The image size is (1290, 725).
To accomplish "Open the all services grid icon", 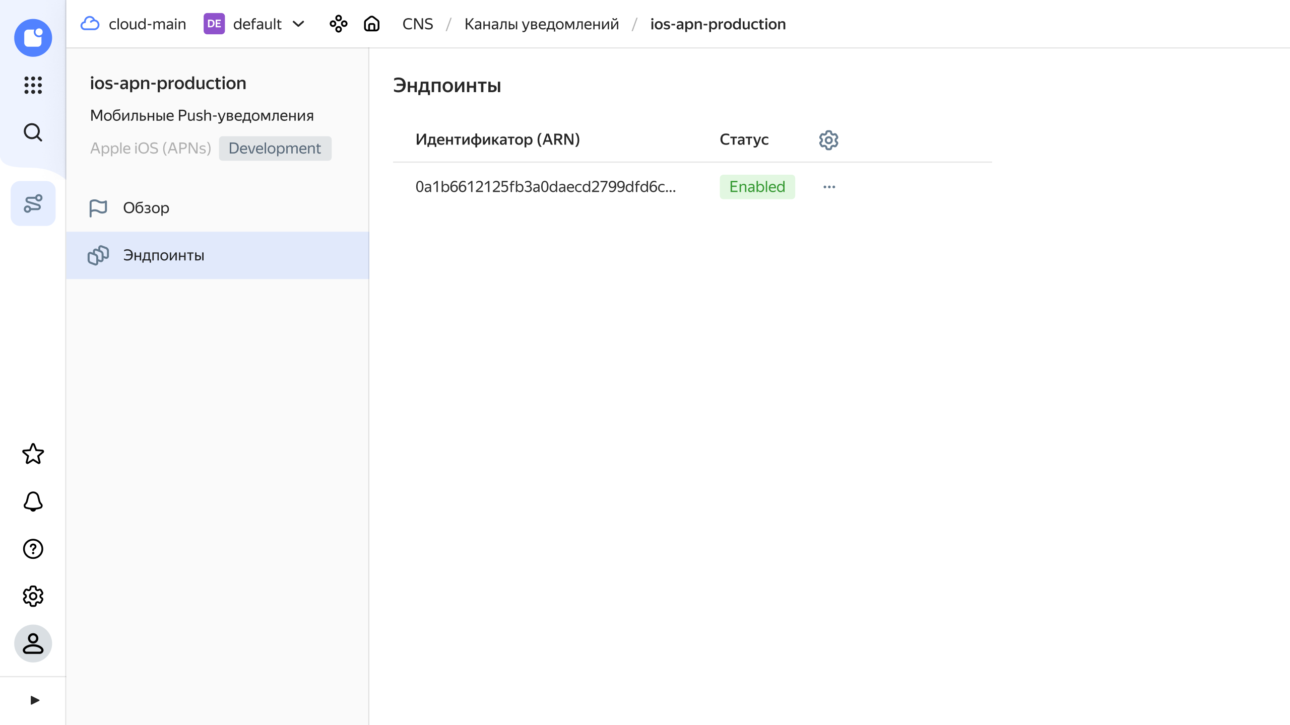I will [33, 85].
